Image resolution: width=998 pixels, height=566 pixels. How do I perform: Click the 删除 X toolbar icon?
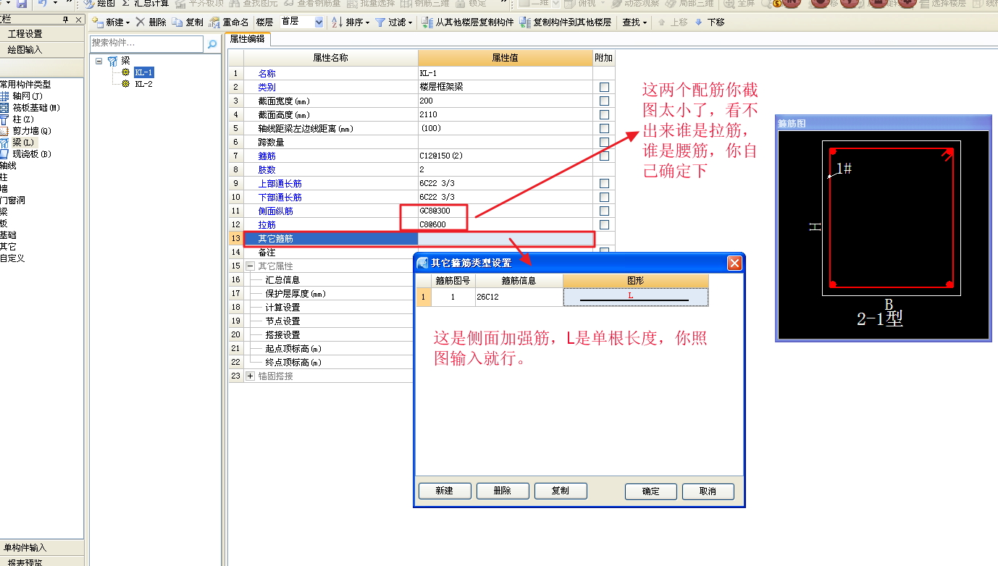coord(141,22)
